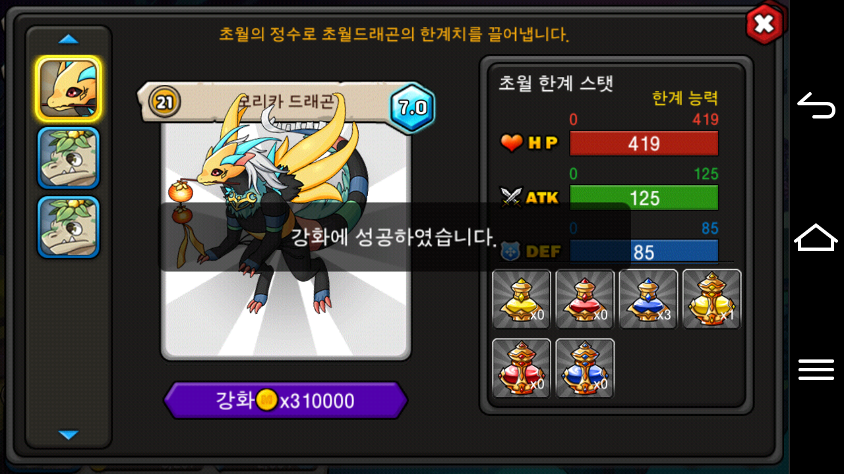The image size is (844, 474).
Task: Select the small yellow potion with x0
Action: (522, 300)
